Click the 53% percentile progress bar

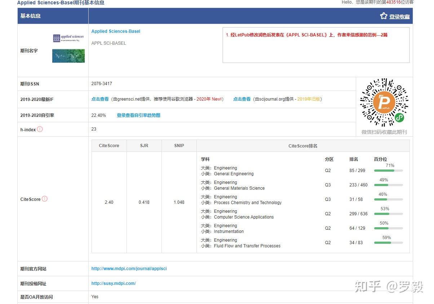[389, 214]
